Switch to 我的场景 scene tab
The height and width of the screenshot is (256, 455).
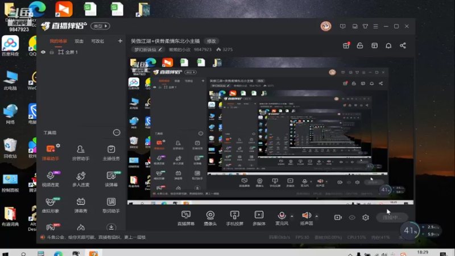pos(59,41)
